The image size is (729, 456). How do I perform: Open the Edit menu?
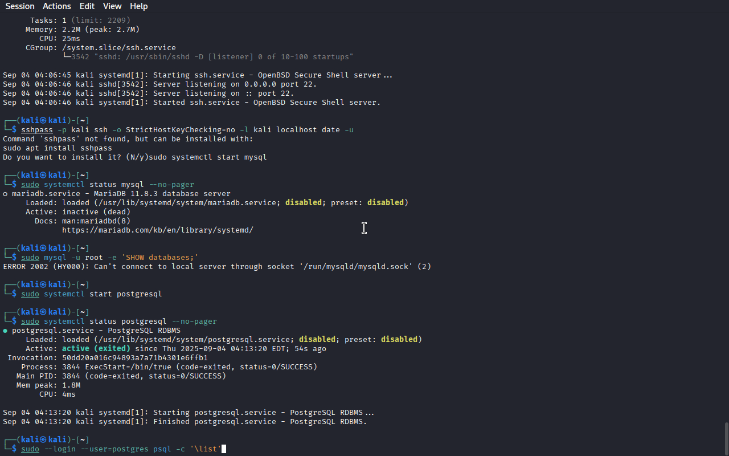pyautogui.click(x=87, y=6)
